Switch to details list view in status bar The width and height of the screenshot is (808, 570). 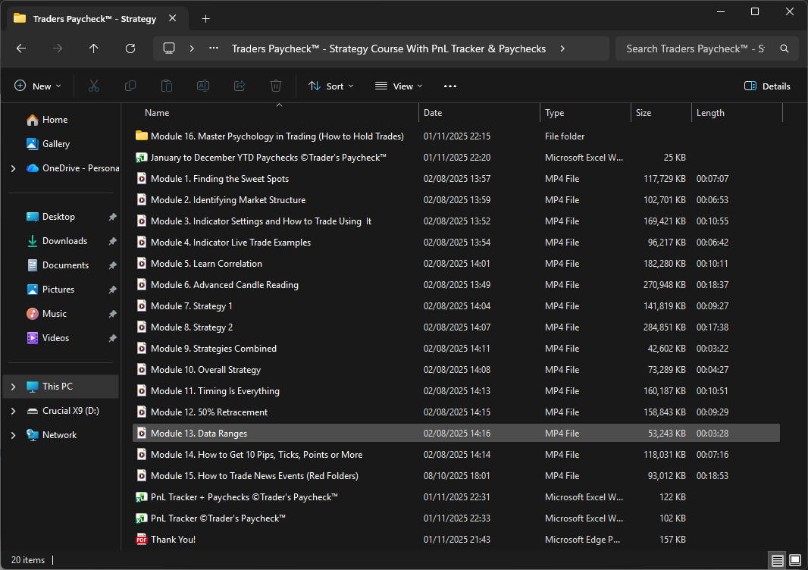coord(777,560)
